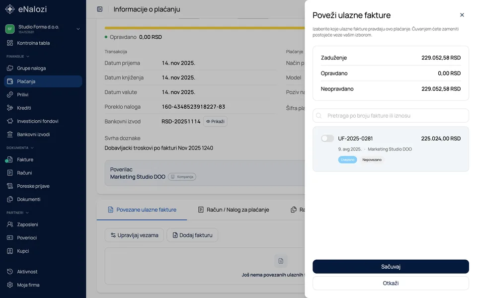
Task: Select Plaćanja in the sidebar
Action: click(x=43, y=81)
